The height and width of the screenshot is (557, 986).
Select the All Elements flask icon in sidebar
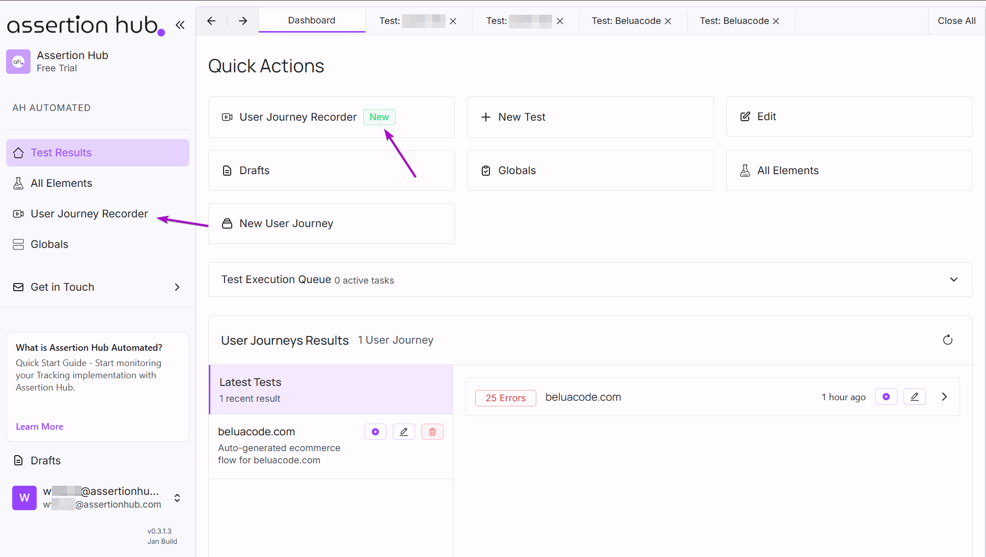18,183
